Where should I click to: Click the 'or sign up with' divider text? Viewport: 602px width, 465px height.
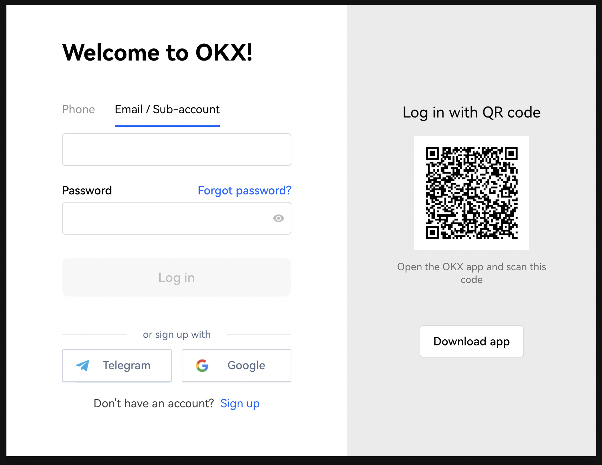pos(177,335)
